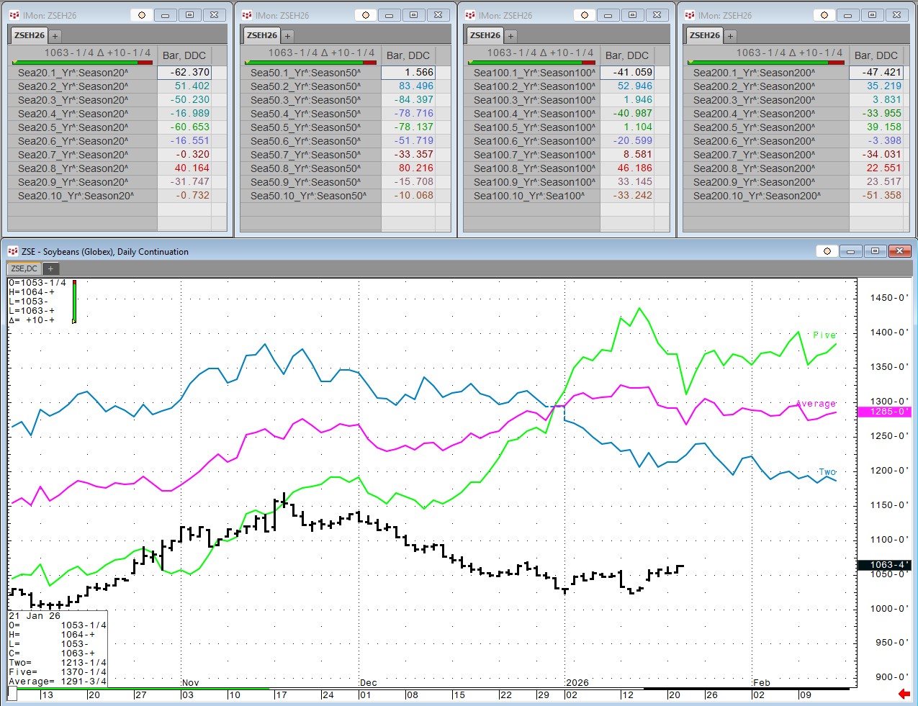Click the green Five curve label
The height and width of the screenshot is (706, 918).
pos(824,335)
